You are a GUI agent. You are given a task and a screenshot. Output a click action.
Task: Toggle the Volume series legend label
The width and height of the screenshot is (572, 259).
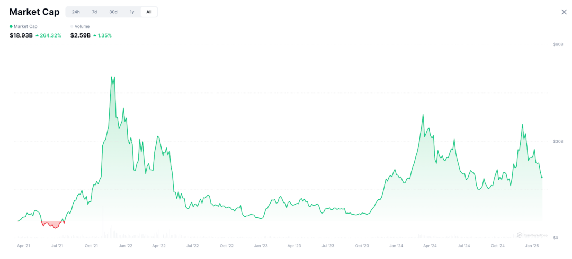pyautogui.click(x=82, y=26)
